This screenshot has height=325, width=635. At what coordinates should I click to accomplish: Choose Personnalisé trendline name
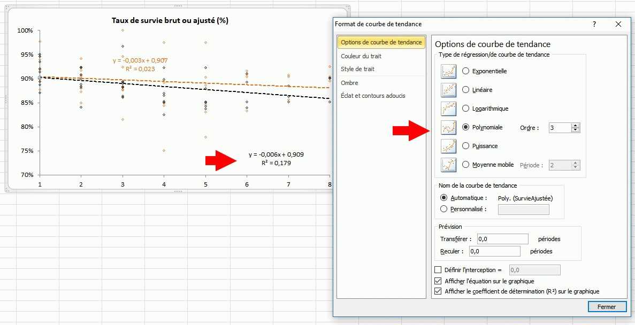click(444, 209)
